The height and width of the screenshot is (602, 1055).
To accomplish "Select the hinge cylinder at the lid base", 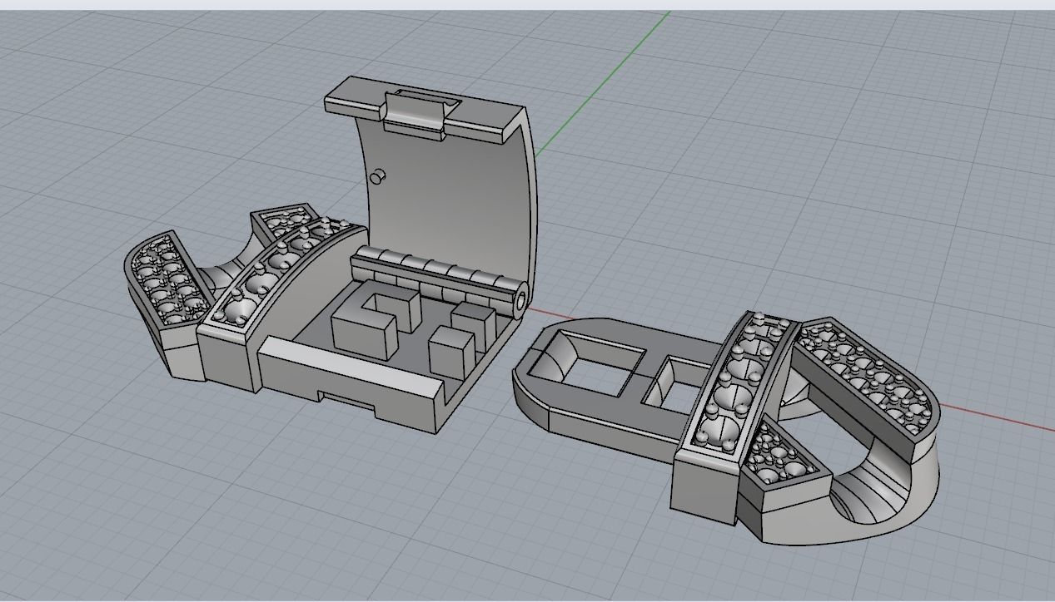I will point(439,281).
